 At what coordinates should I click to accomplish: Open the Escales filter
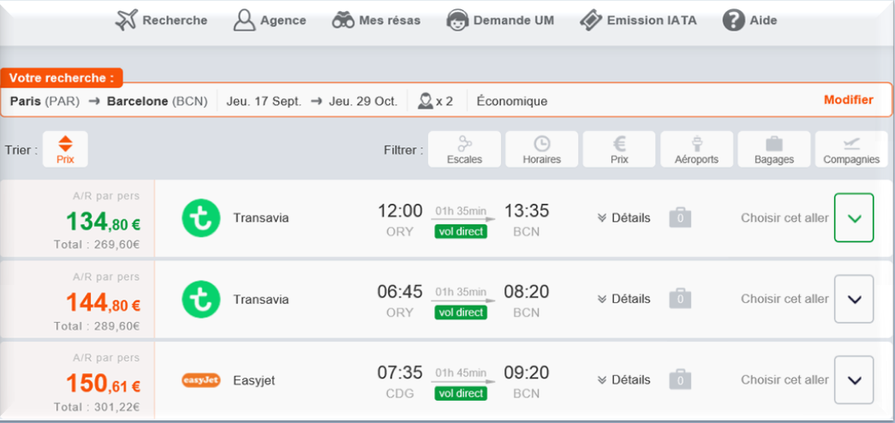click(464, 149)
